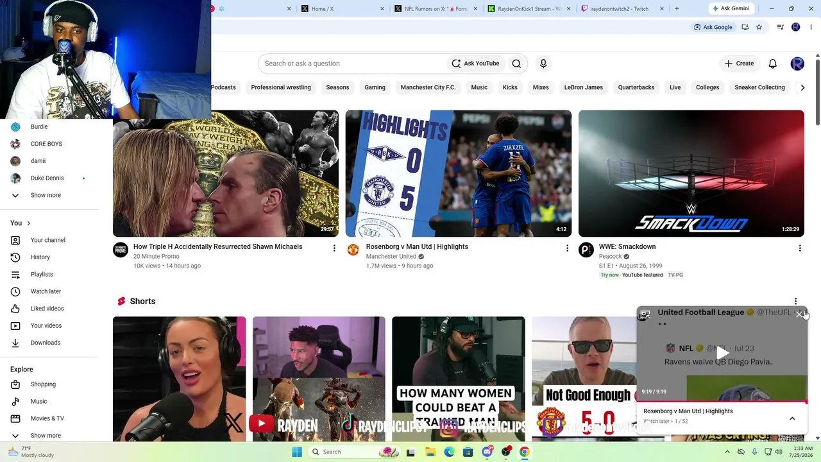
Task: Expand miniplayer back to watch page
Action: pos(645,314)
